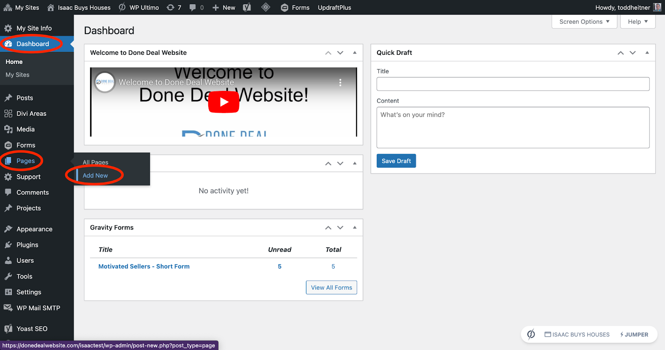This screenshot has width=665, height=350.
Task: Open Motivated Sellers - Short Form link
Action: point(144,267)
